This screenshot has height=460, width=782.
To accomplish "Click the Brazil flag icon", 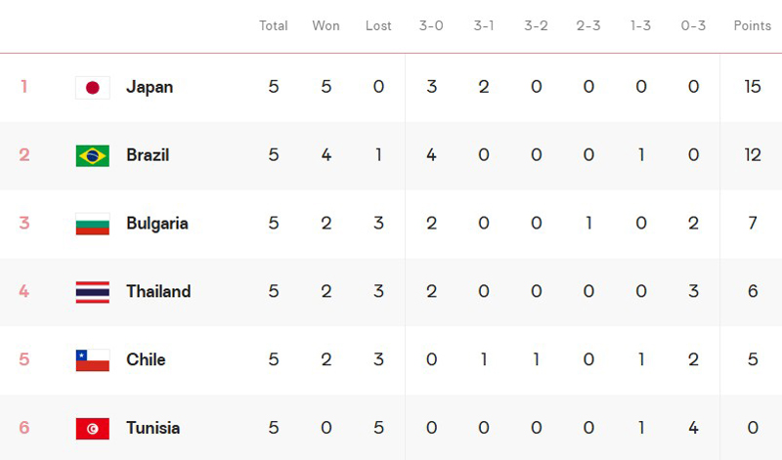I will pyautogui.click(x=92, y=155).
